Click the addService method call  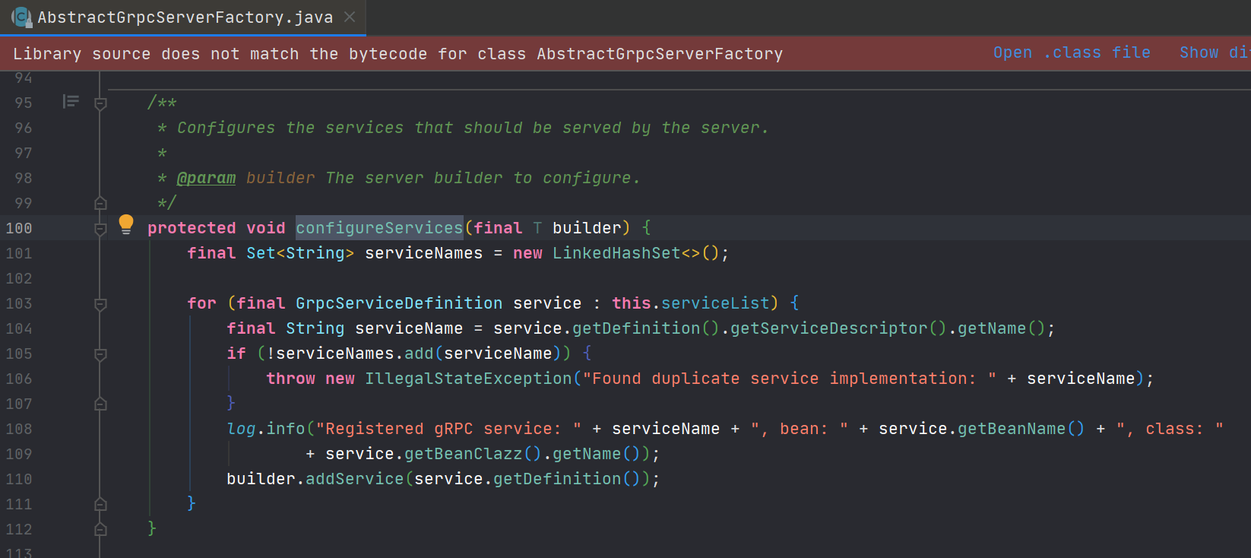tap(354, 479)
